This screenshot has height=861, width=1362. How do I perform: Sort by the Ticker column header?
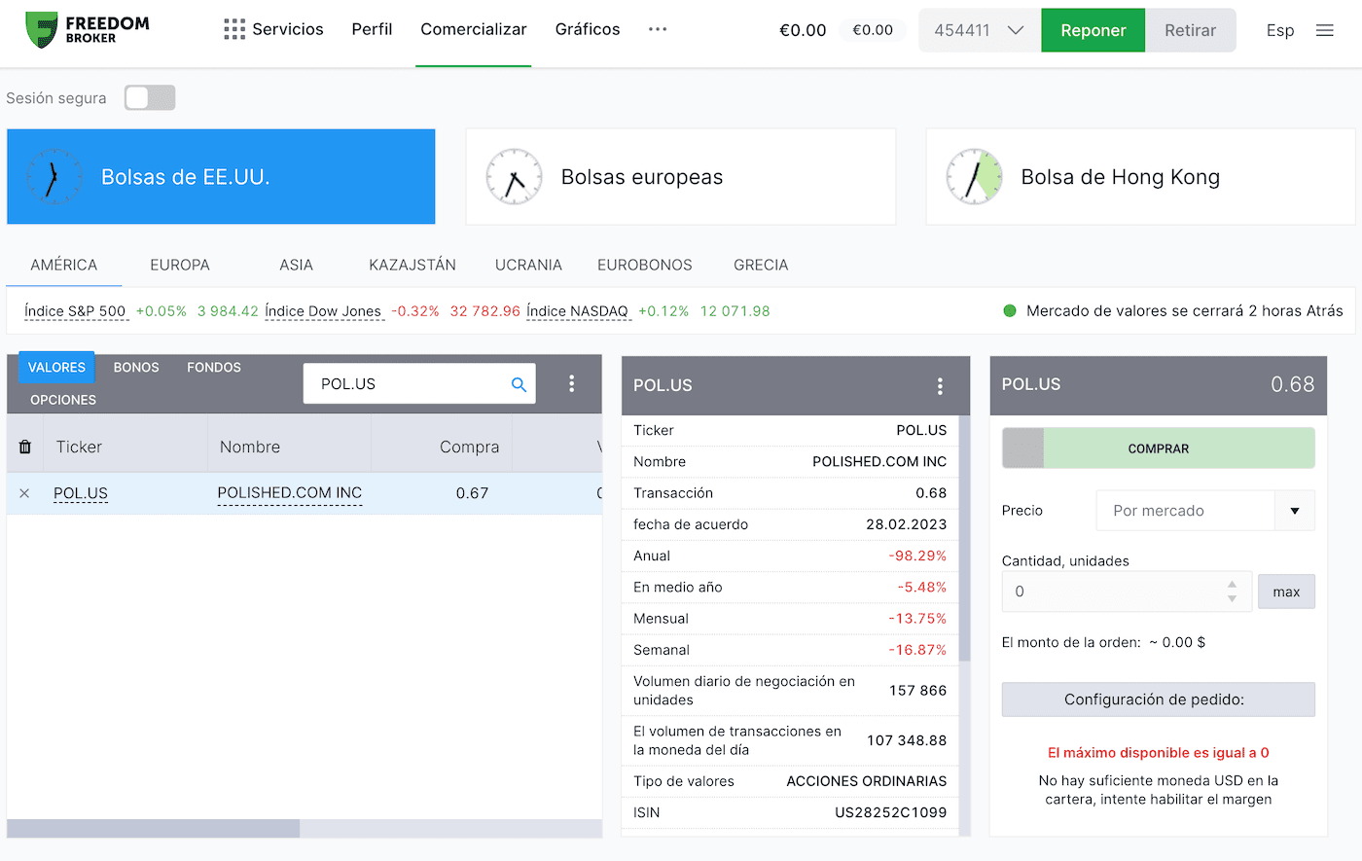[79, 447]
